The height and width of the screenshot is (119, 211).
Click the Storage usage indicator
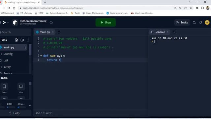tap(21, 106)
